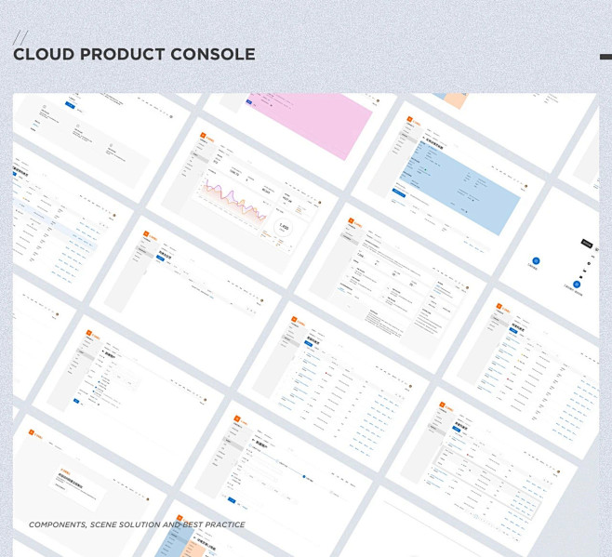
Task: Click the orange logo in the far-right table mockup
Action: 499,306
